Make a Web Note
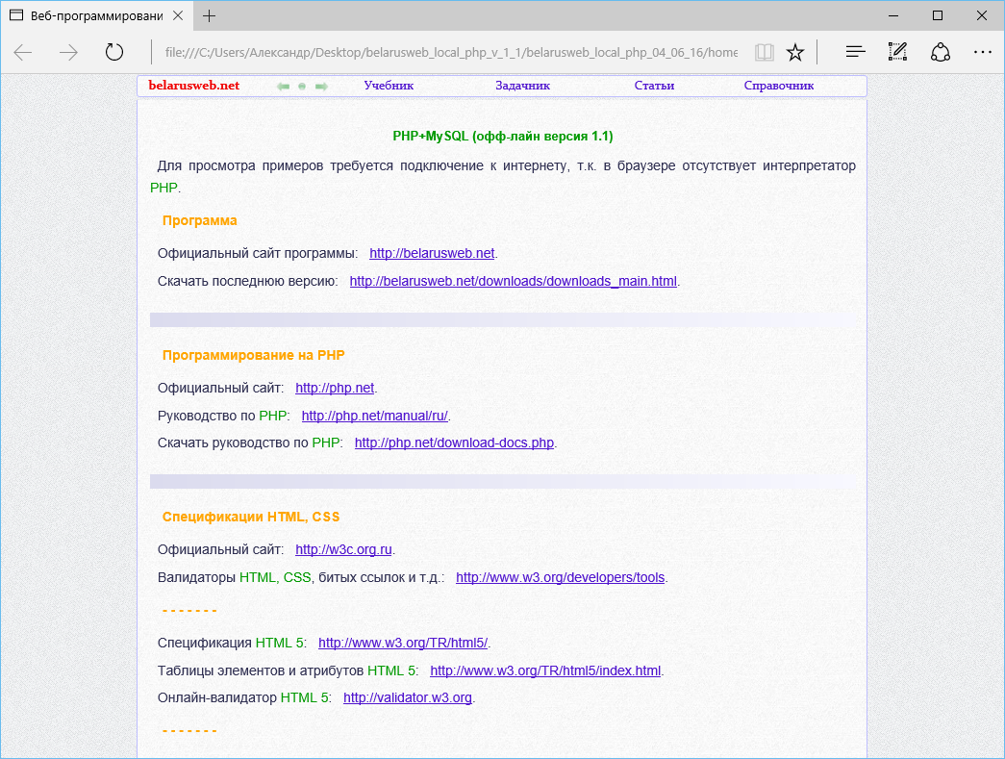 (x=897, y=52)
